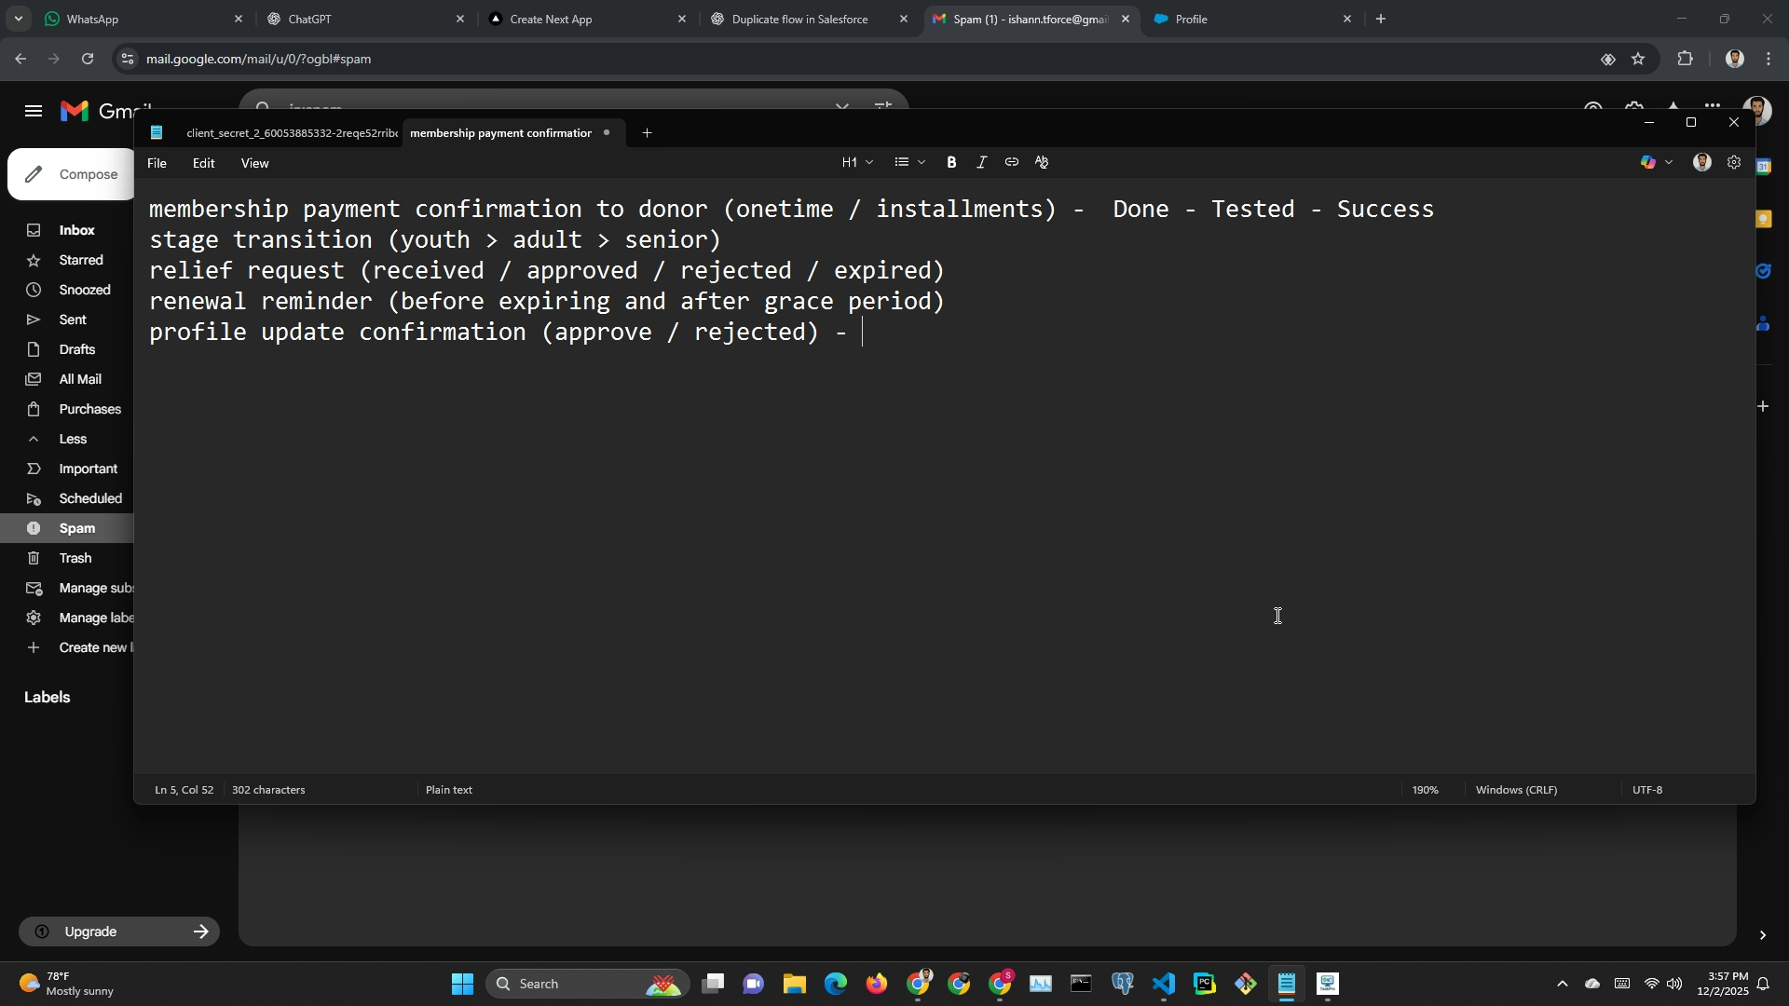Open Notepad settings gear
The width and height of the screenshot is (1789, 1006).
pos(1734,162)
